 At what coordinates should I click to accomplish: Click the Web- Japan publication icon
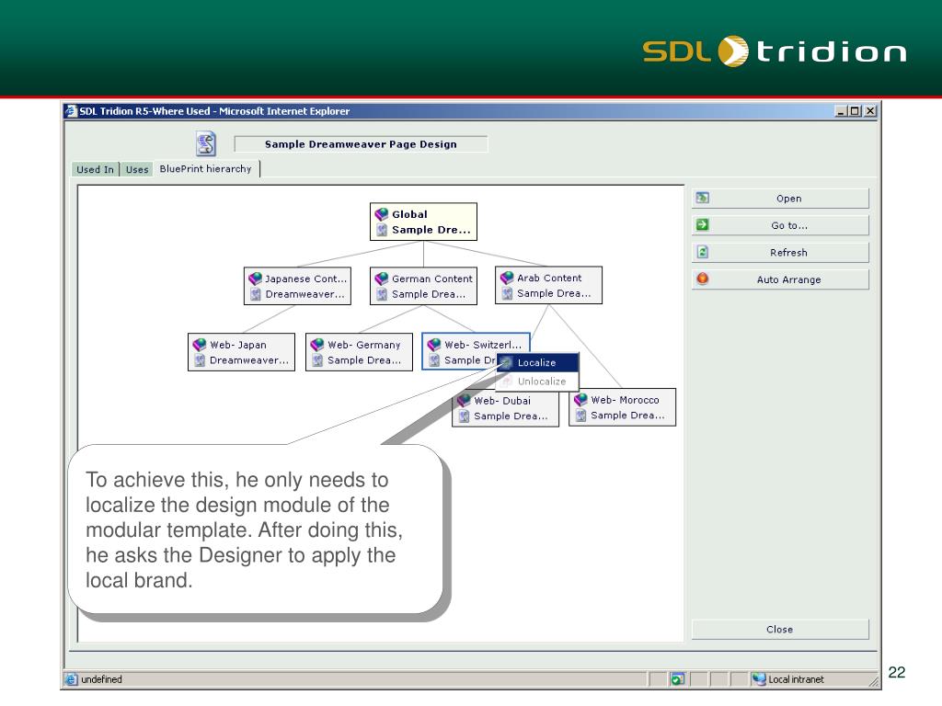click(x=200, y=345)
